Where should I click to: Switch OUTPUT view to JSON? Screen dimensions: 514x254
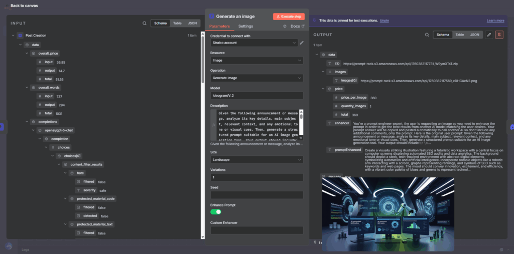(474, 35)
